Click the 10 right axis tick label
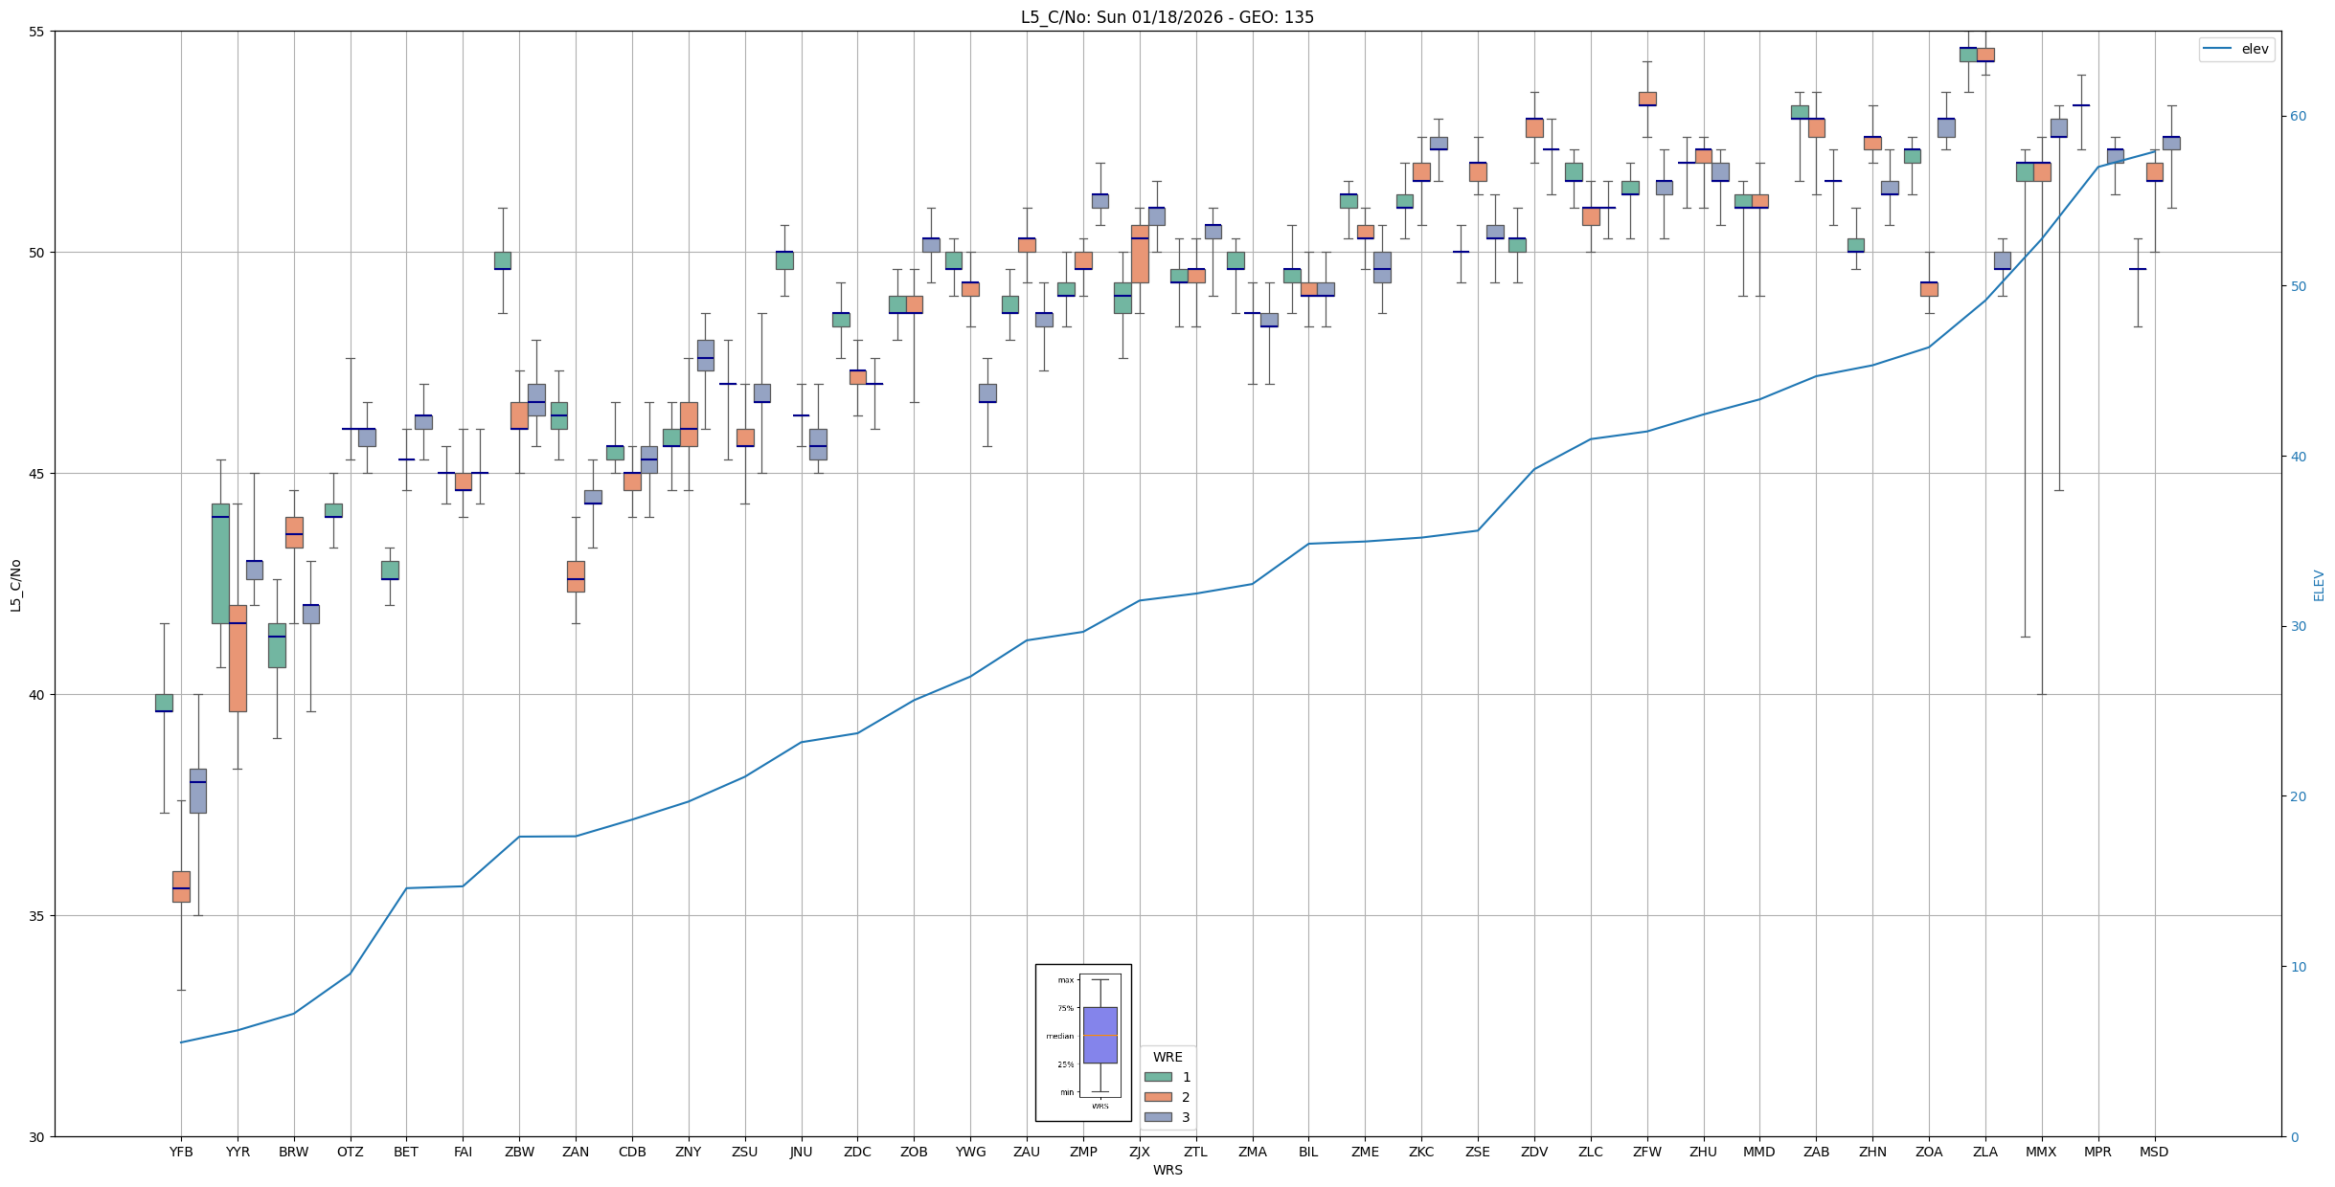 pyautogui.click(x=2298, y=967)
